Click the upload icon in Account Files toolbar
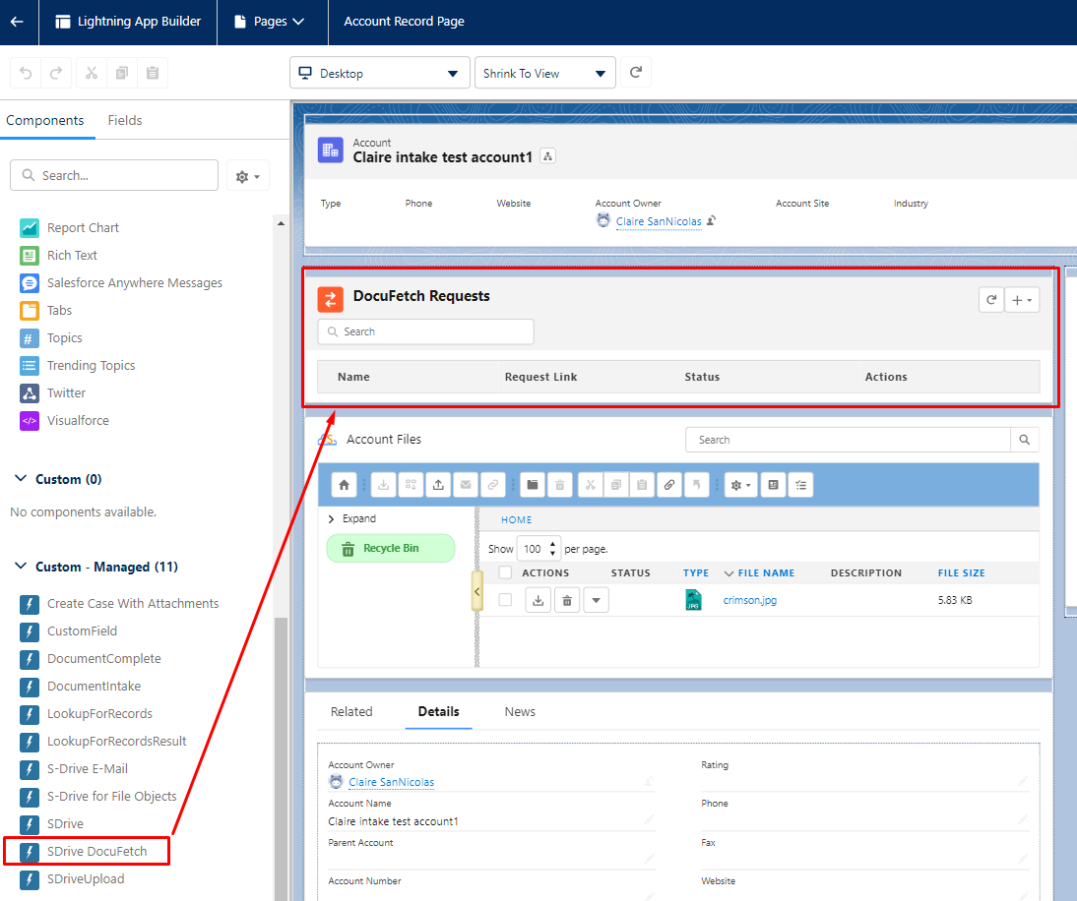Viewport: 1077px width, 901px height. (438, 485)
